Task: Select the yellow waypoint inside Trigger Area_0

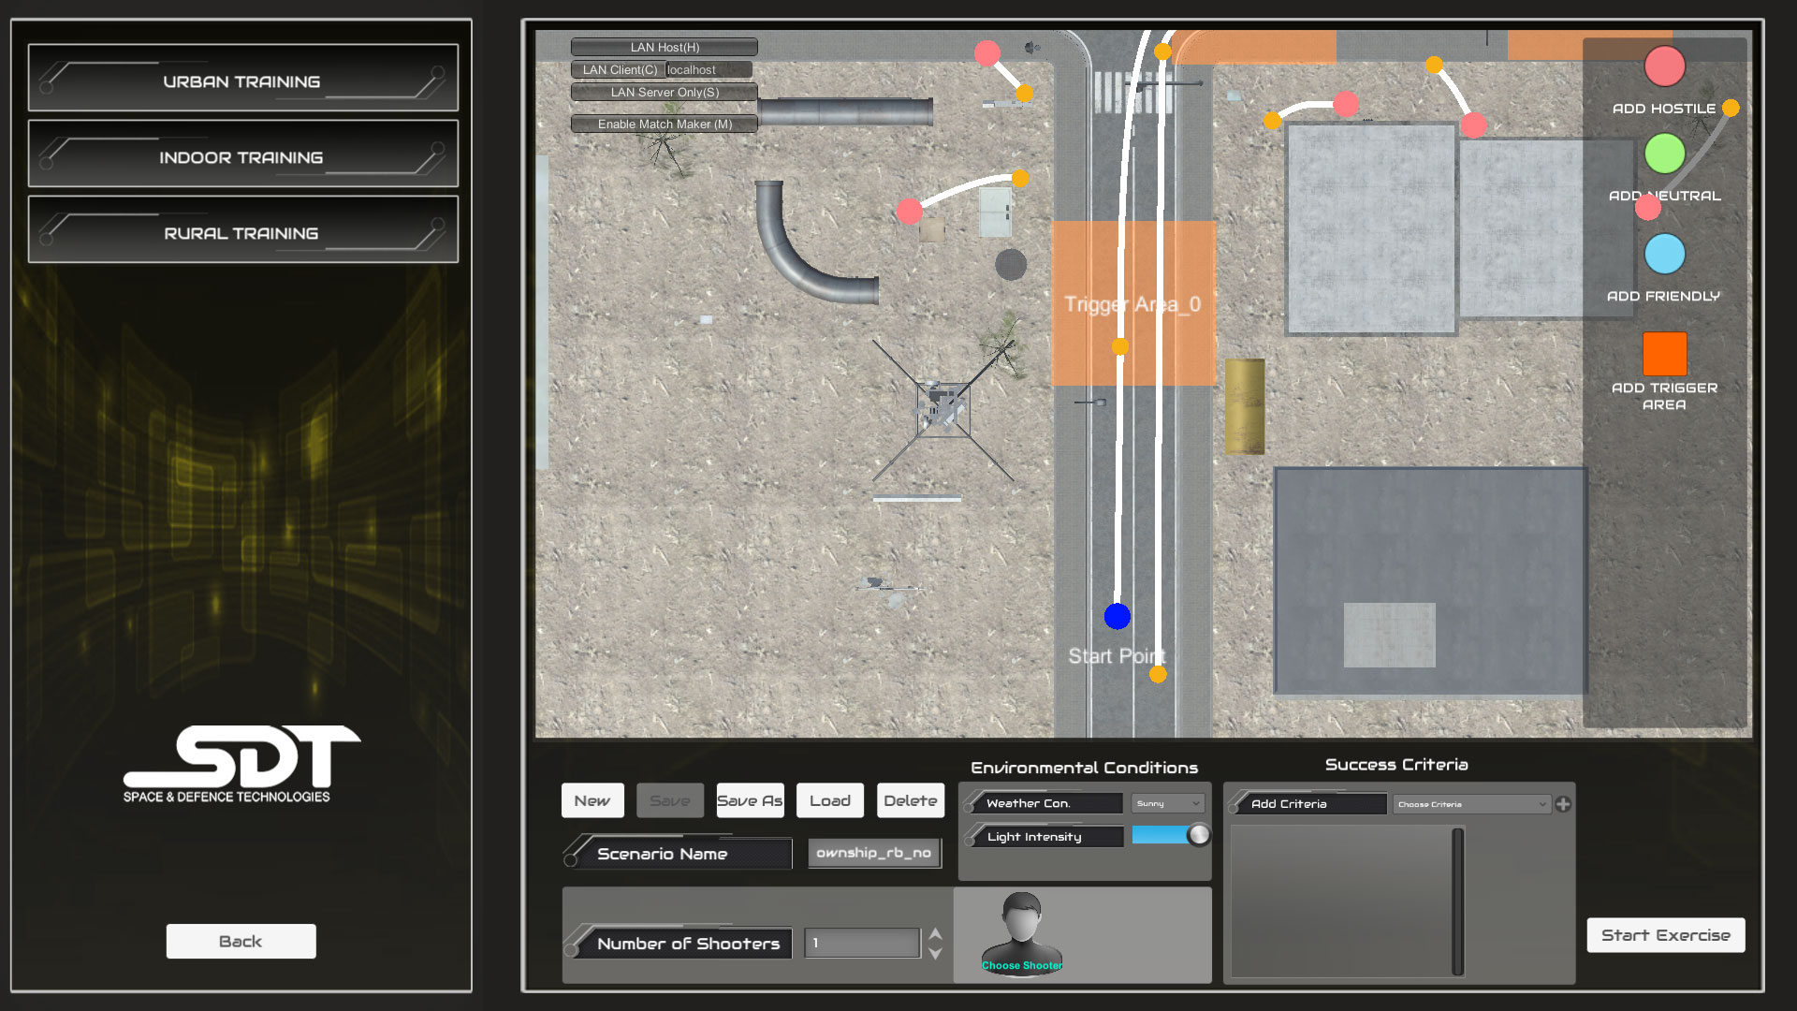Action: [1119, 346]
